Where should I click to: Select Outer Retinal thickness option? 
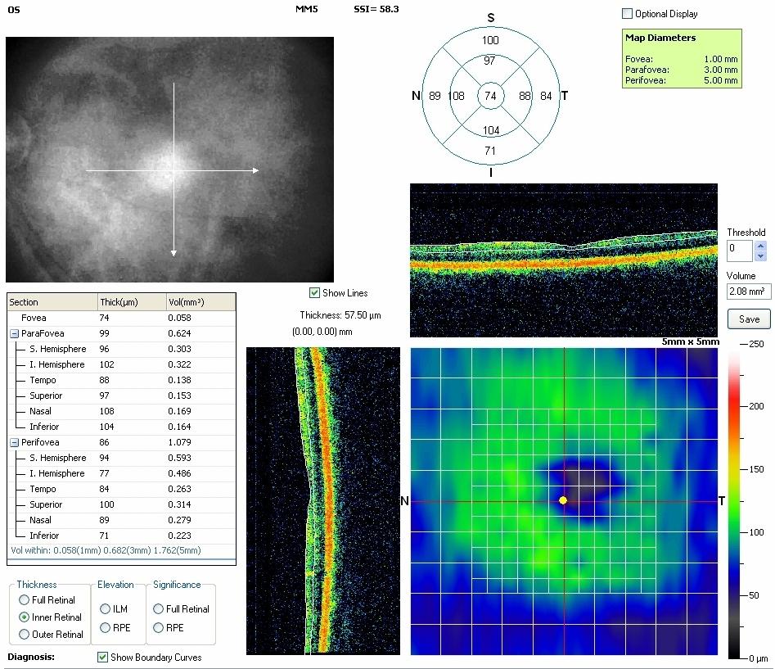tap(24, 634)
